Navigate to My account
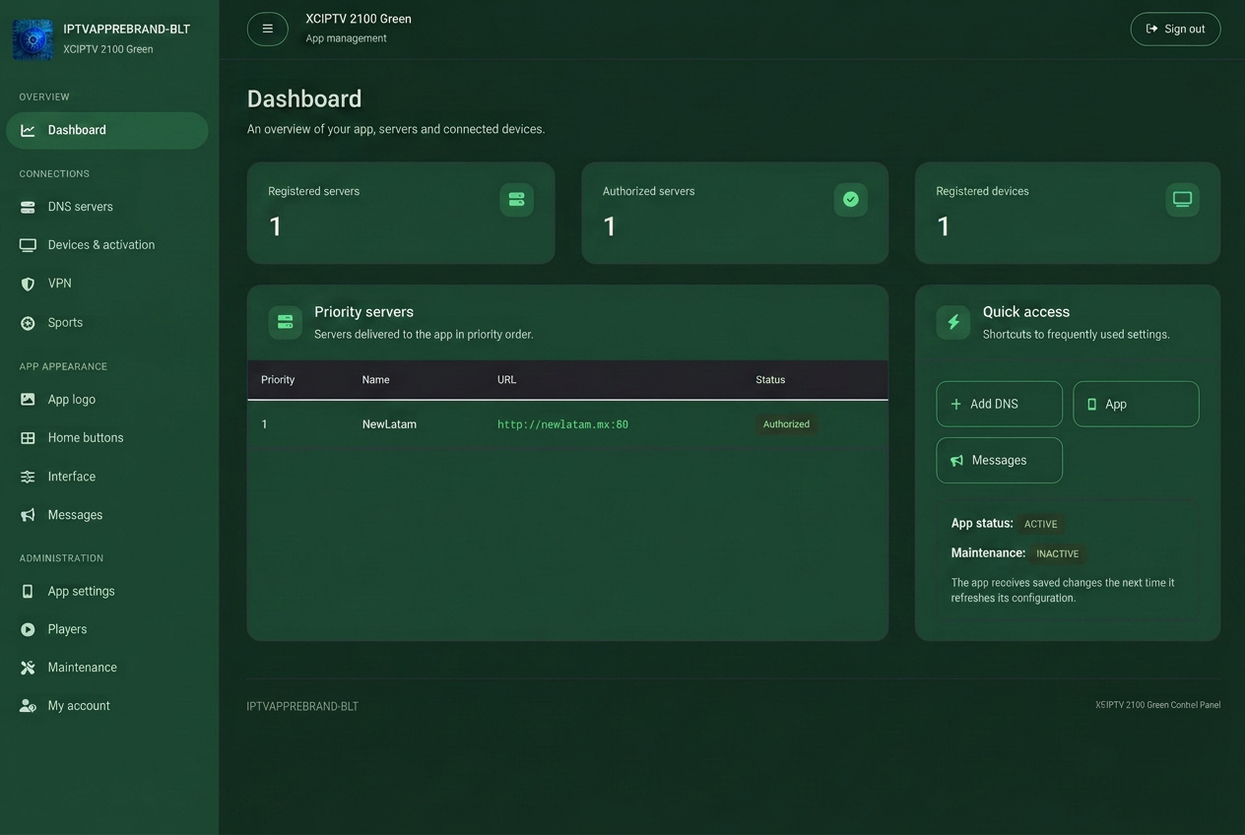1245x835 pixels. click(x=107, y=706)
